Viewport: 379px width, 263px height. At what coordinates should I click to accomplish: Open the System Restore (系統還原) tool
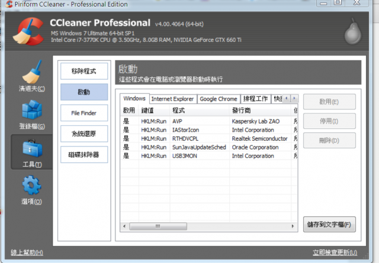[x=84, y=134]
